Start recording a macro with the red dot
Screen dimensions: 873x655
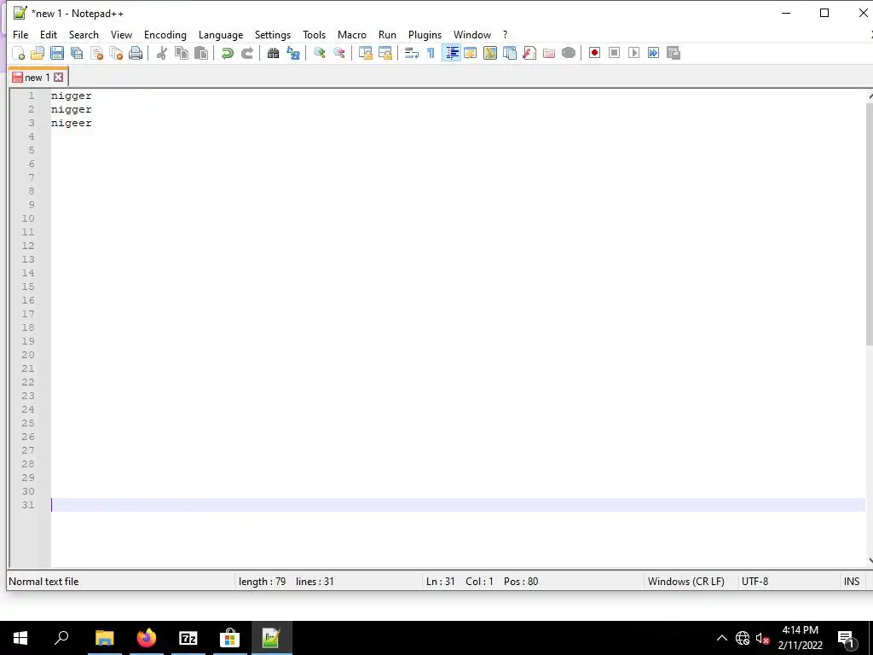pos(594,53)
